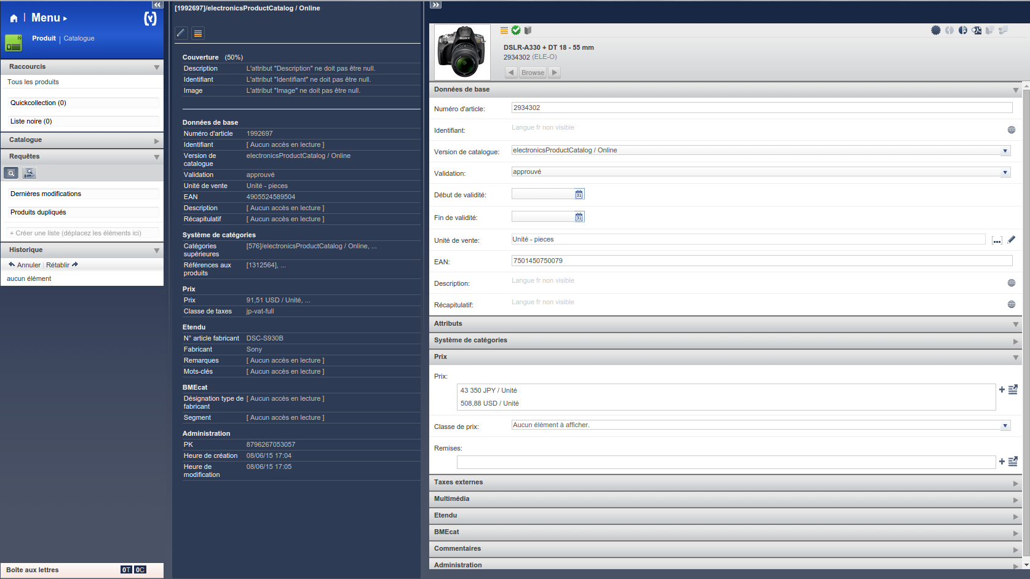
Task: Click the orange lines icon beside thumbnail
Action: [504, 30]
